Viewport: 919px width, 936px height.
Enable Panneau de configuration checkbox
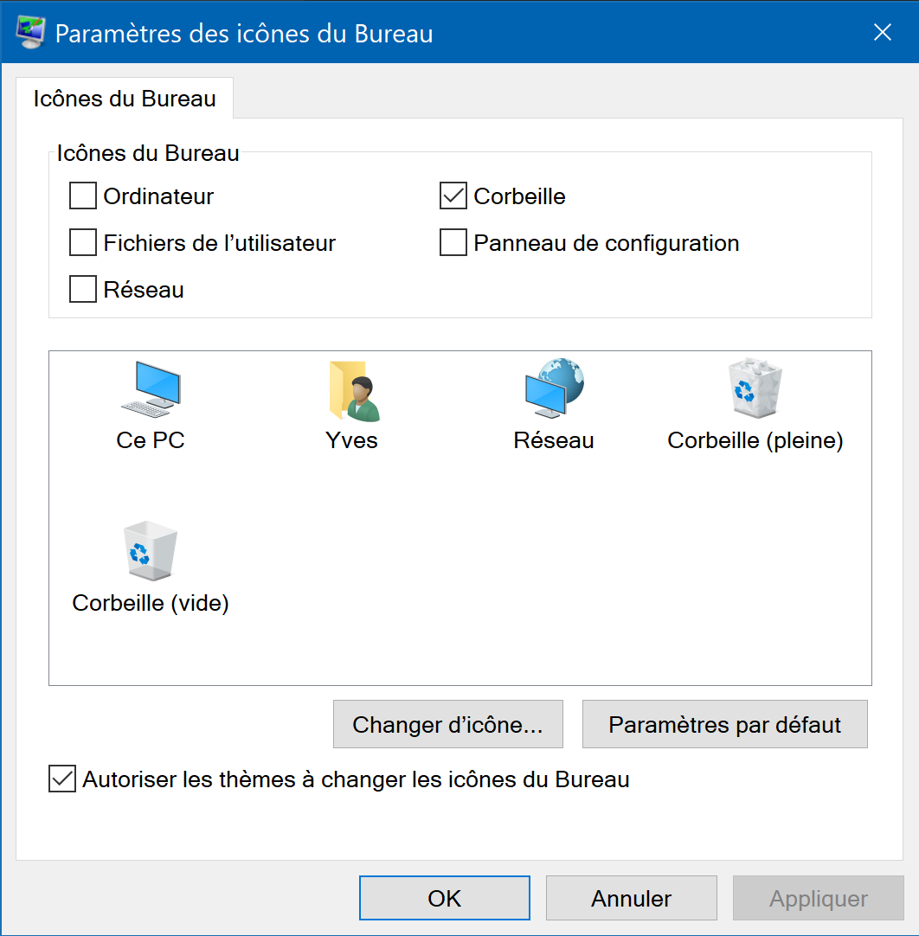[453, 243]
